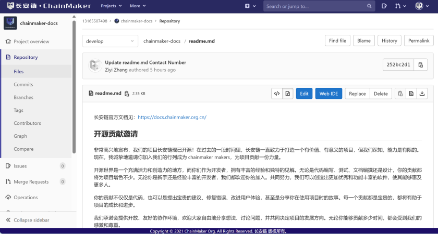Click the Collapse sidebar double chevron icon
The image size is (438, 234).
(x=8, y=220)
